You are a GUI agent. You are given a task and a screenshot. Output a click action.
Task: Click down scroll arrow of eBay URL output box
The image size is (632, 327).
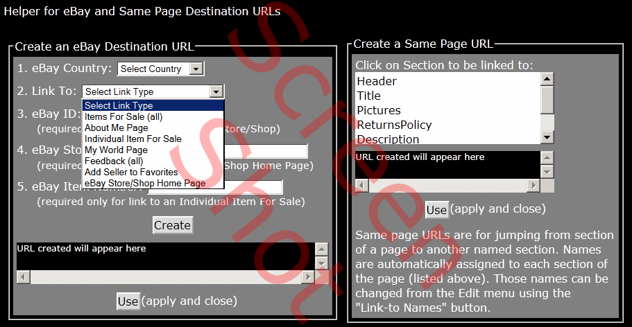point(321,263)
